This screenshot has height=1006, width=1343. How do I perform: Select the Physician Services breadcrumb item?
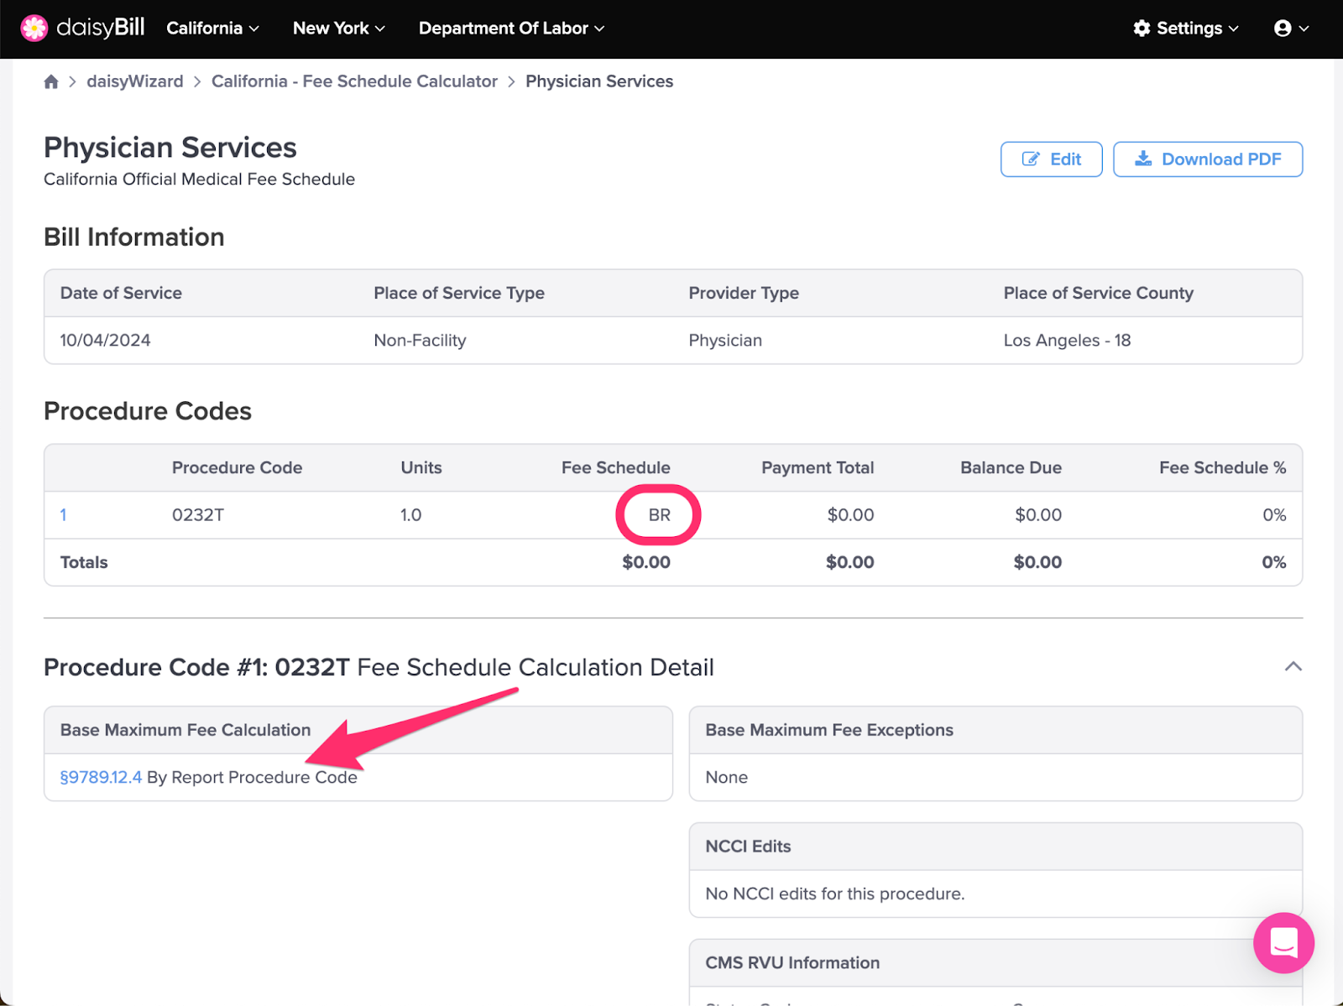tap(598, 81)
